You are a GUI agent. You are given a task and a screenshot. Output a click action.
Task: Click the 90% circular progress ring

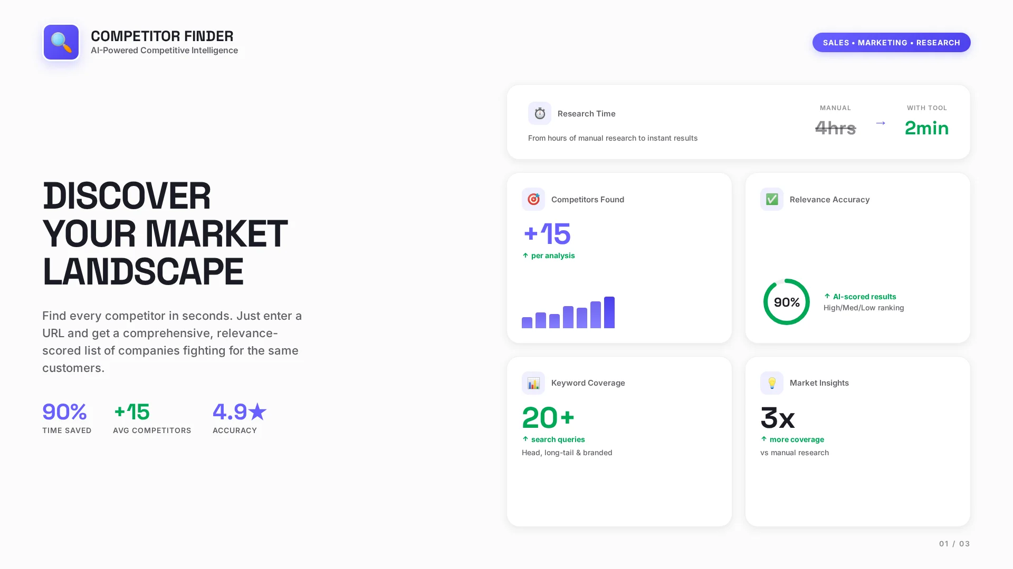point(787,302)
